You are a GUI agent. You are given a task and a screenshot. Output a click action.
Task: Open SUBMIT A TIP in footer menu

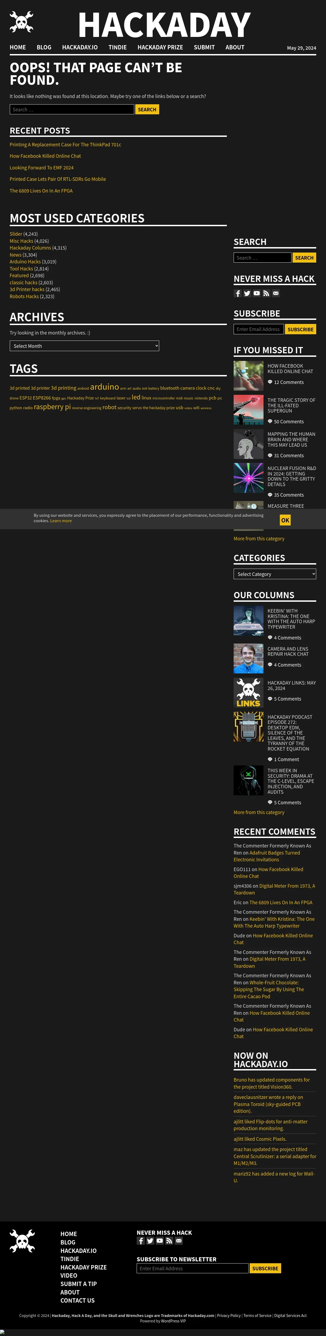(79, 1284)
